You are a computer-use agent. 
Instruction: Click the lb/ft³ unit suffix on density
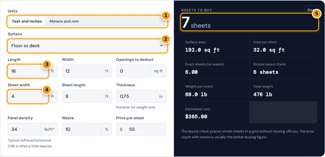coord(49,129)
